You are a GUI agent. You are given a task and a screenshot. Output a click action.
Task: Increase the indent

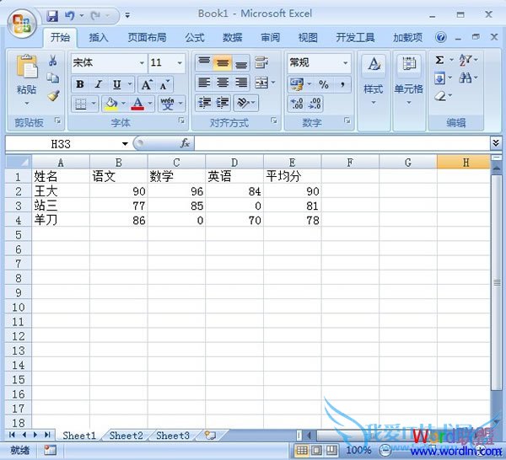click(223, 103)
